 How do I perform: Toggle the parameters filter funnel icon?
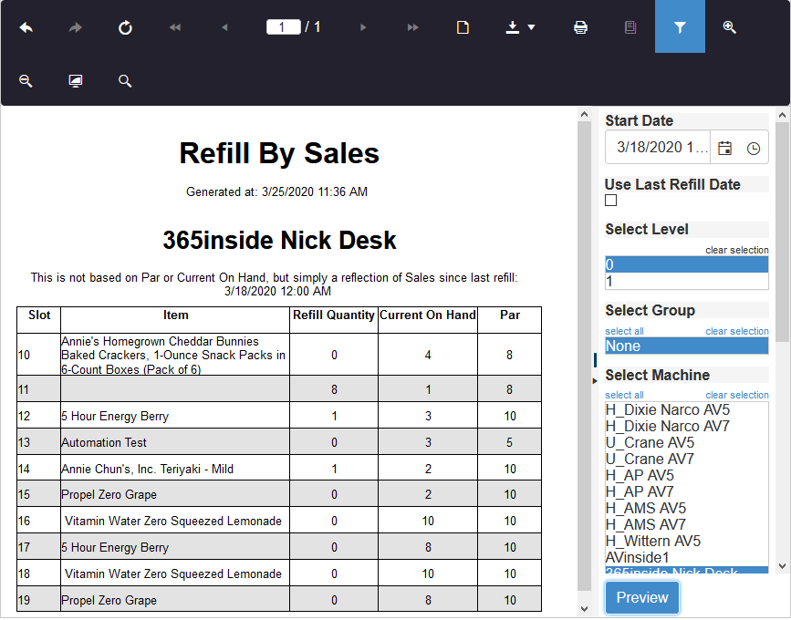pyautogui.click(x=680, y=26)
